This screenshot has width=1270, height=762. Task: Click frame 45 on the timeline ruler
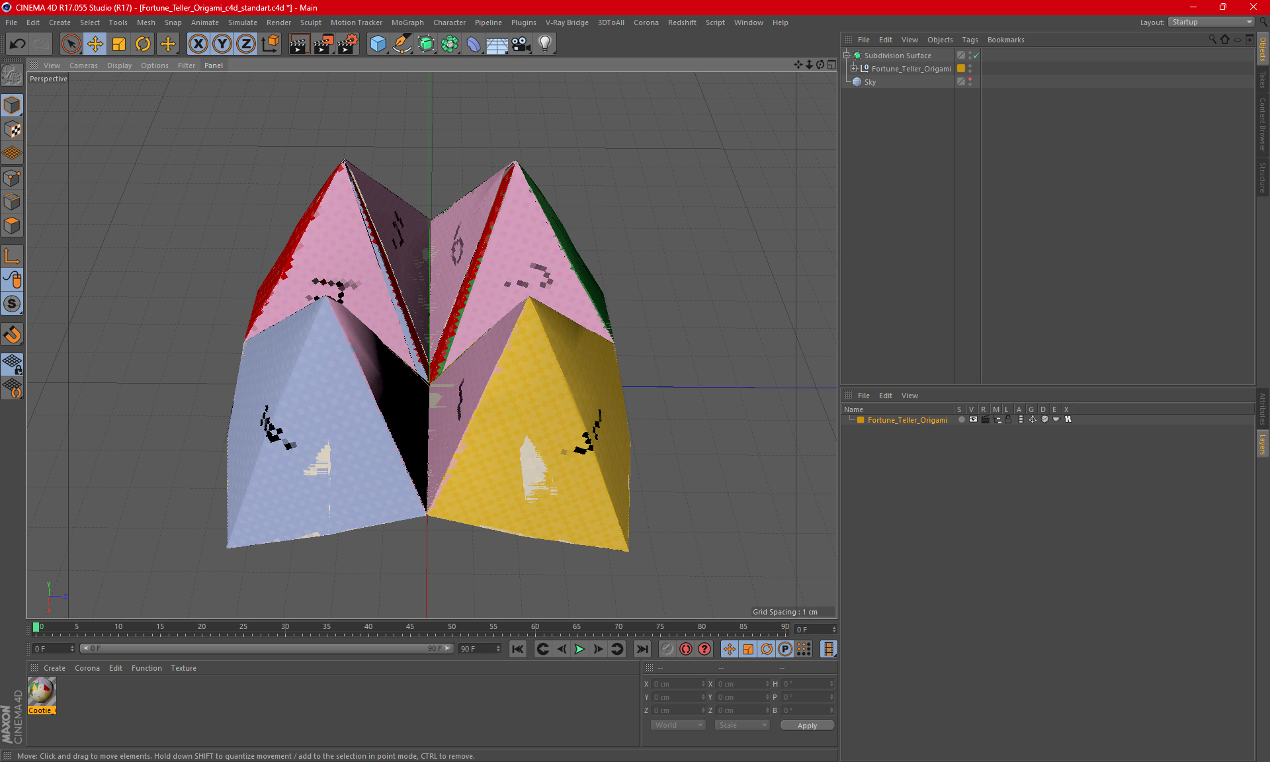[x=410, y=627]
